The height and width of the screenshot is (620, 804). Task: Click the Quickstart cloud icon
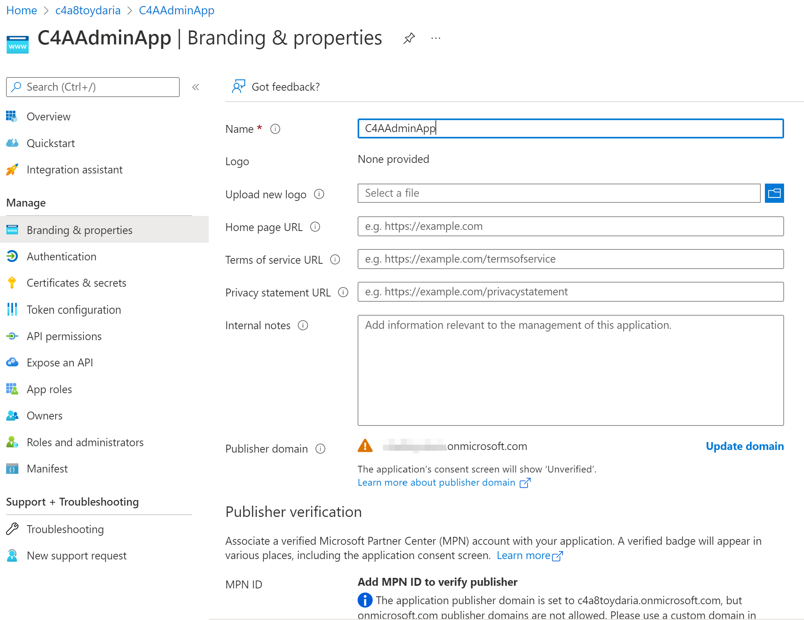coord(12,143)
